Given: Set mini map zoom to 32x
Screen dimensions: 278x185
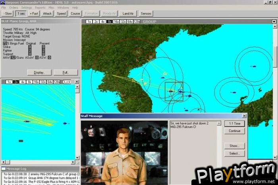Looking at the screenshot, I should (43, 82).
